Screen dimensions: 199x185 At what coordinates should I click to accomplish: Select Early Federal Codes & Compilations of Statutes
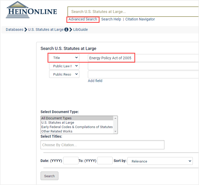coord(77,127)
